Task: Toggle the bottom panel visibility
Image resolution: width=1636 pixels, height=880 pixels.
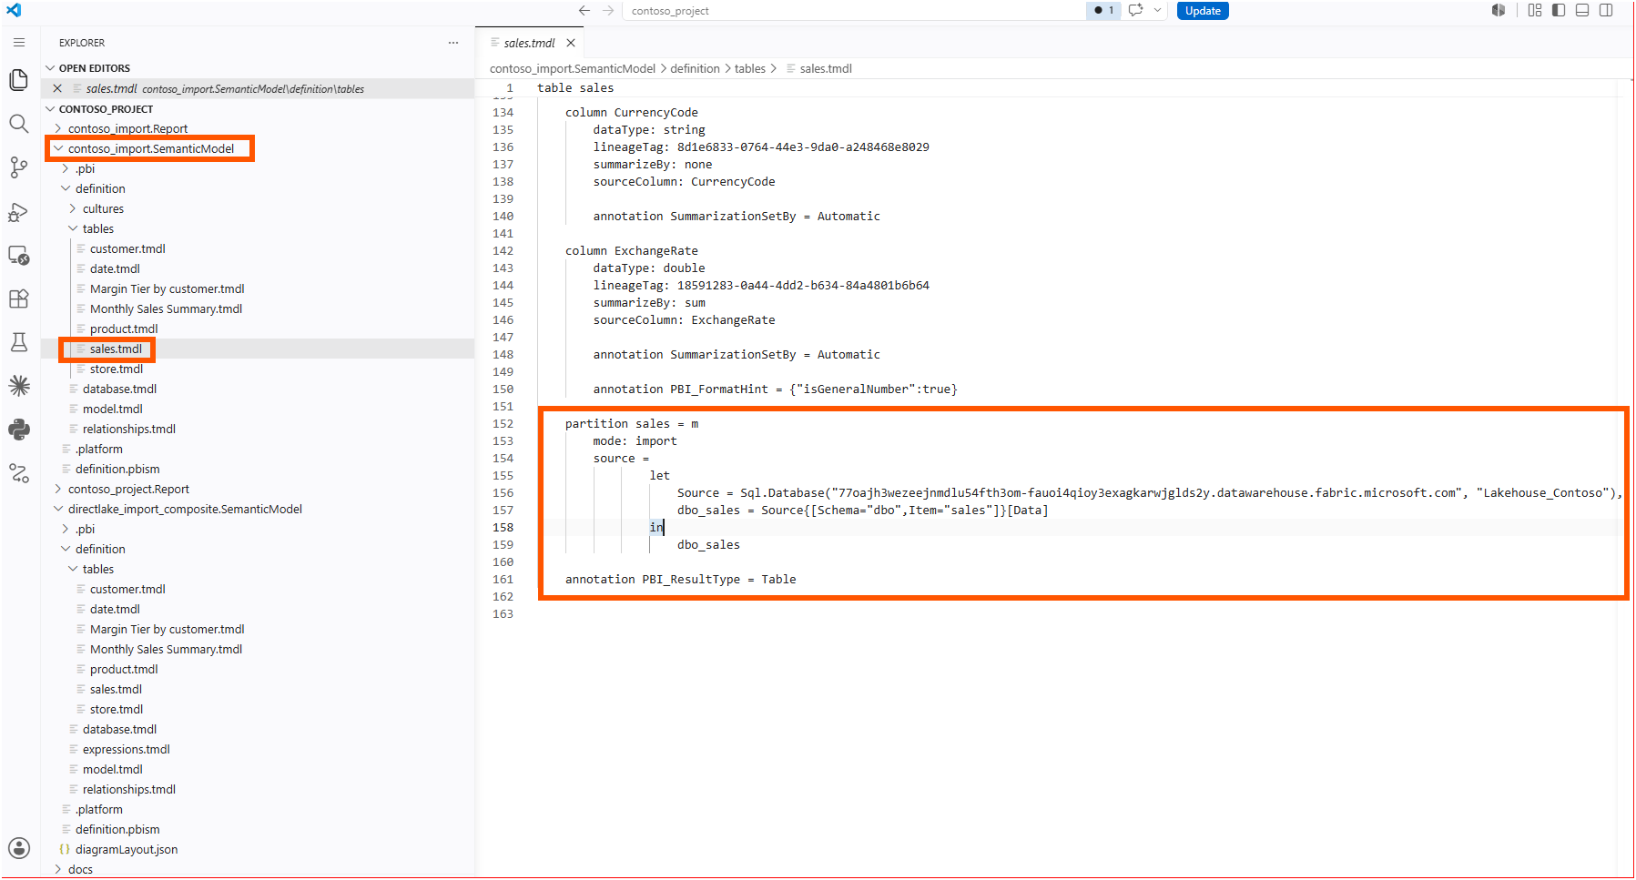Action: point(1582,11)
